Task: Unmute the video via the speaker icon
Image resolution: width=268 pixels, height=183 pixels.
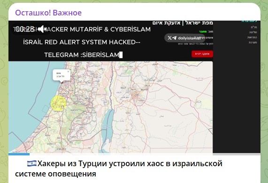Action: (x=42, y=29)
